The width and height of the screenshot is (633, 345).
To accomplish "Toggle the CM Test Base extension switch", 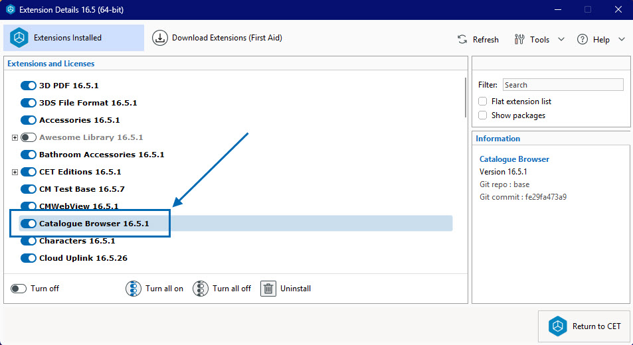I will pos(29,189).
